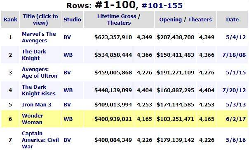This screenshot has width=249, height=150.
Task: Open BV studio link for Avengers
Action: coord(67,37)
